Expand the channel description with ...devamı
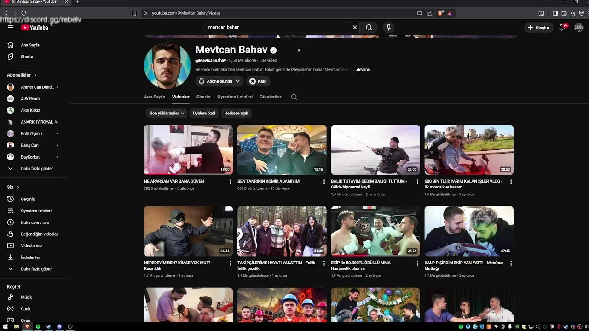This screenshot has width=589, height=331. (362, 70)
